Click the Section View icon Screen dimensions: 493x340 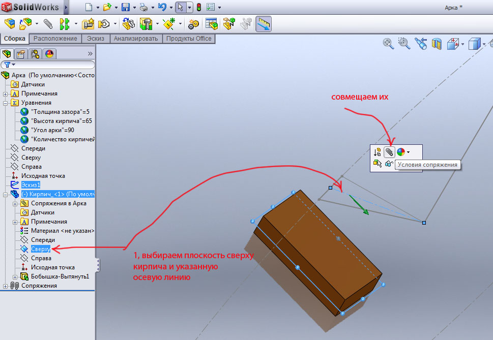(437, 44)
